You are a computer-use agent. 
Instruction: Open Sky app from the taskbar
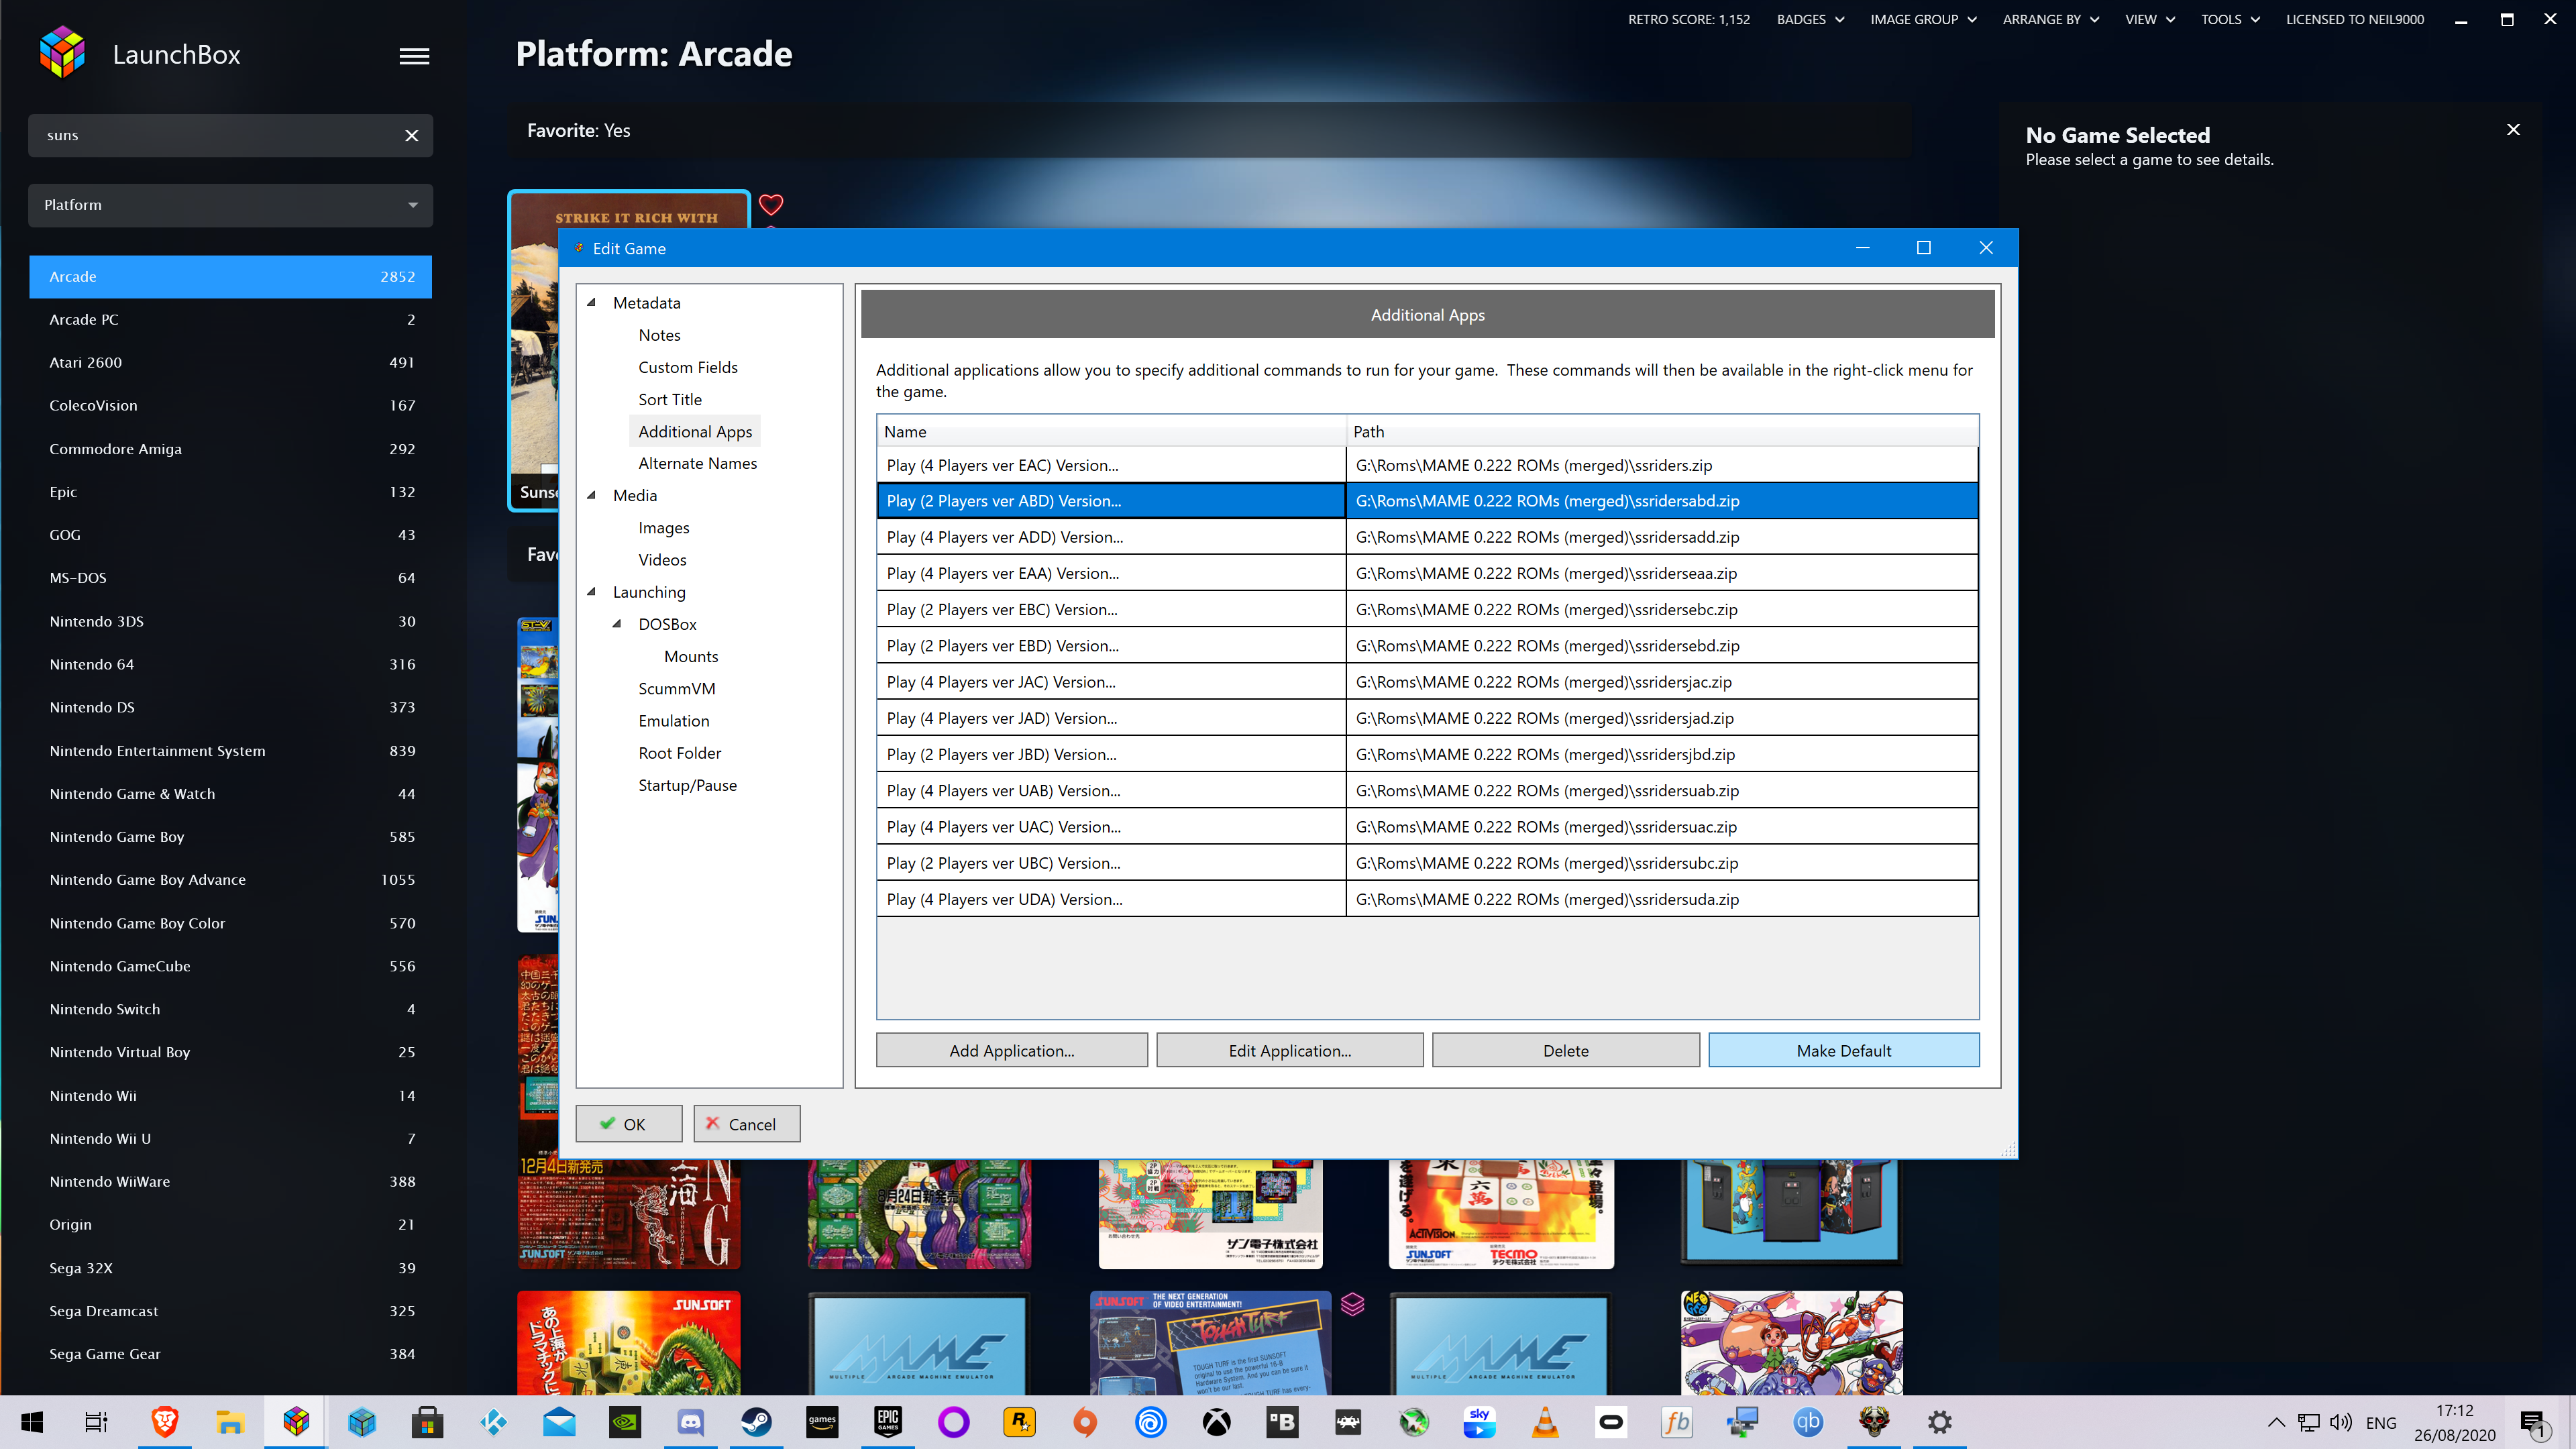click(x=1479, y=1421)
